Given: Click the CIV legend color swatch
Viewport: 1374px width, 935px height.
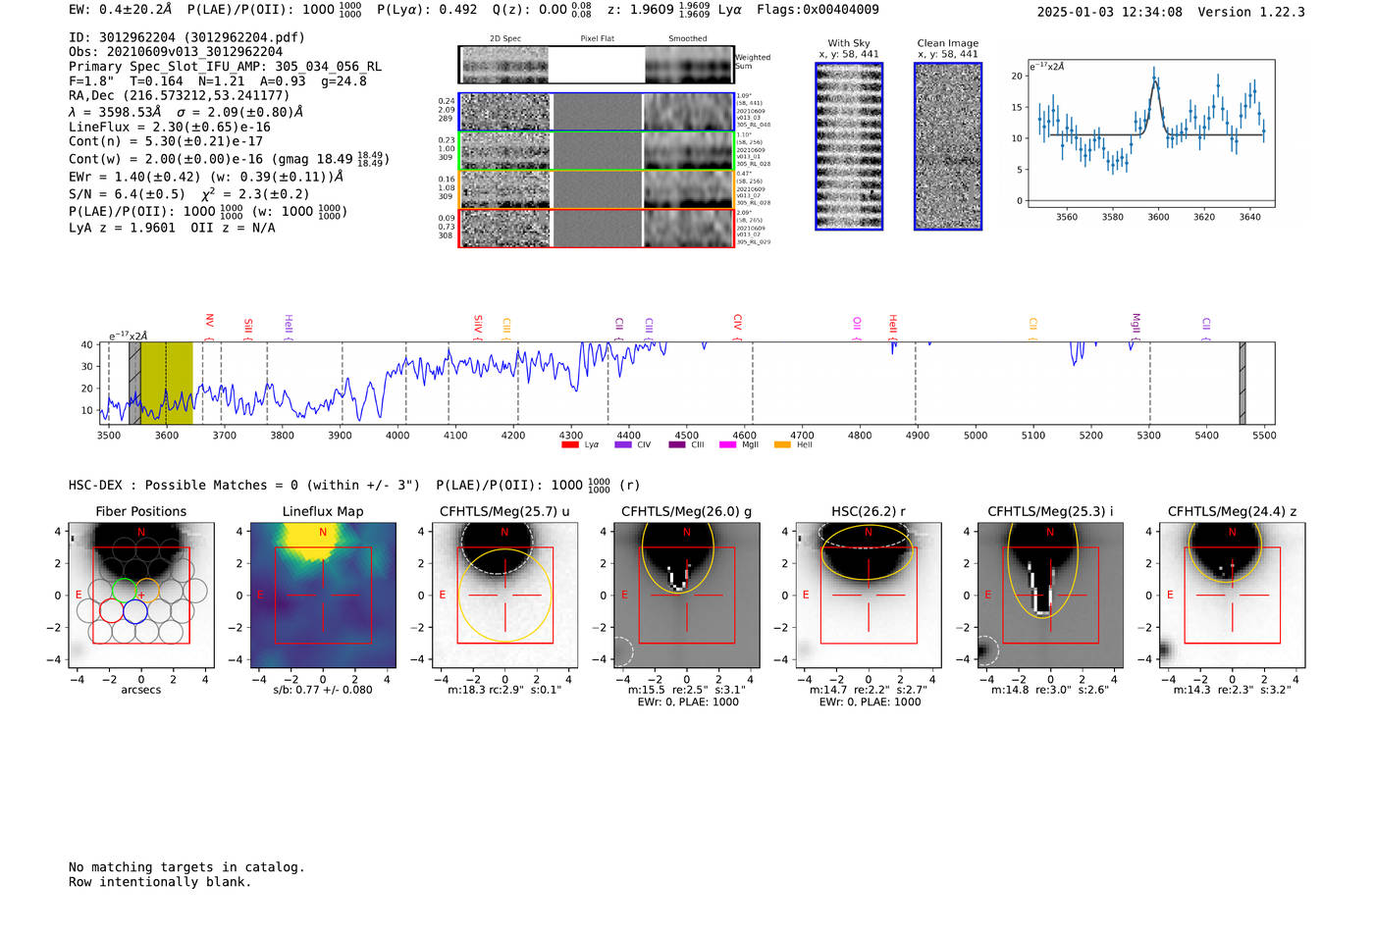Looking at the screenshot, I should (622, 445).
